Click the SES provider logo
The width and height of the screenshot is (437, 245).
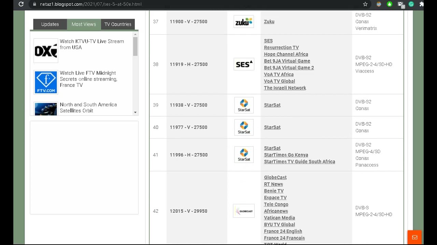tap(244, 64)
